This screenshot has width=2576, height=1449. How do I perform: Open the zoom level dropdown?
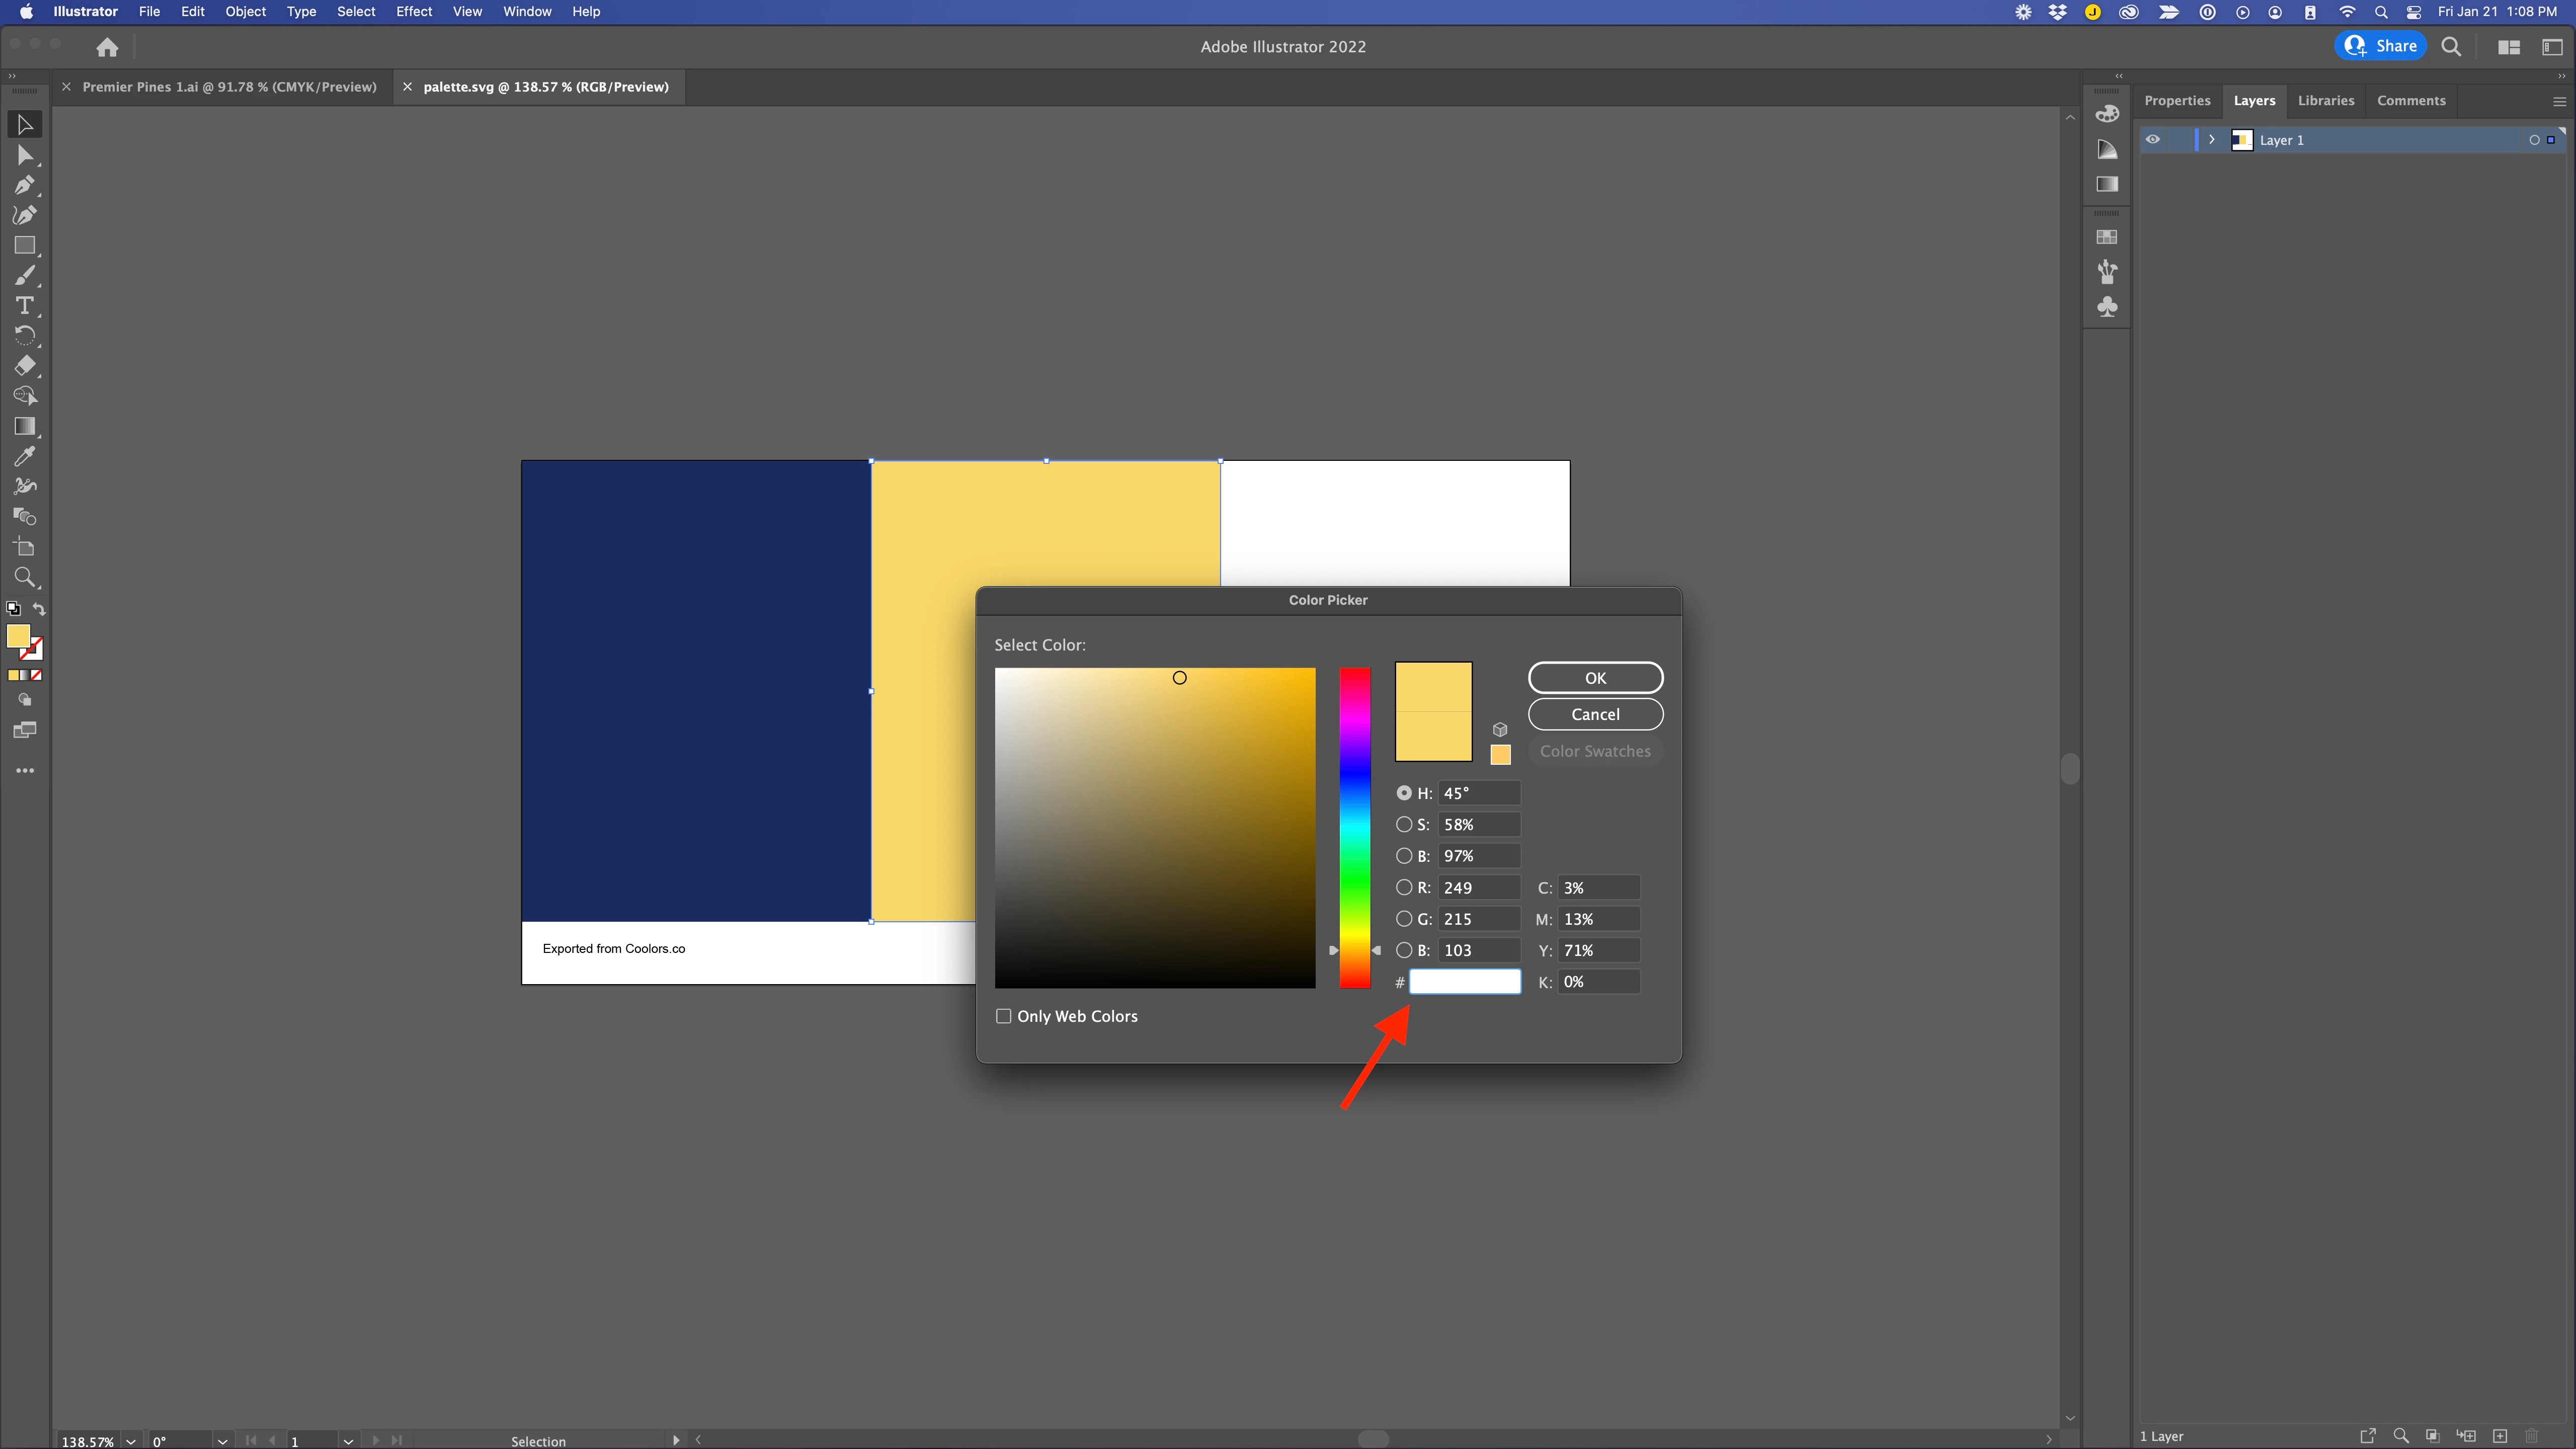point(131,1441)
